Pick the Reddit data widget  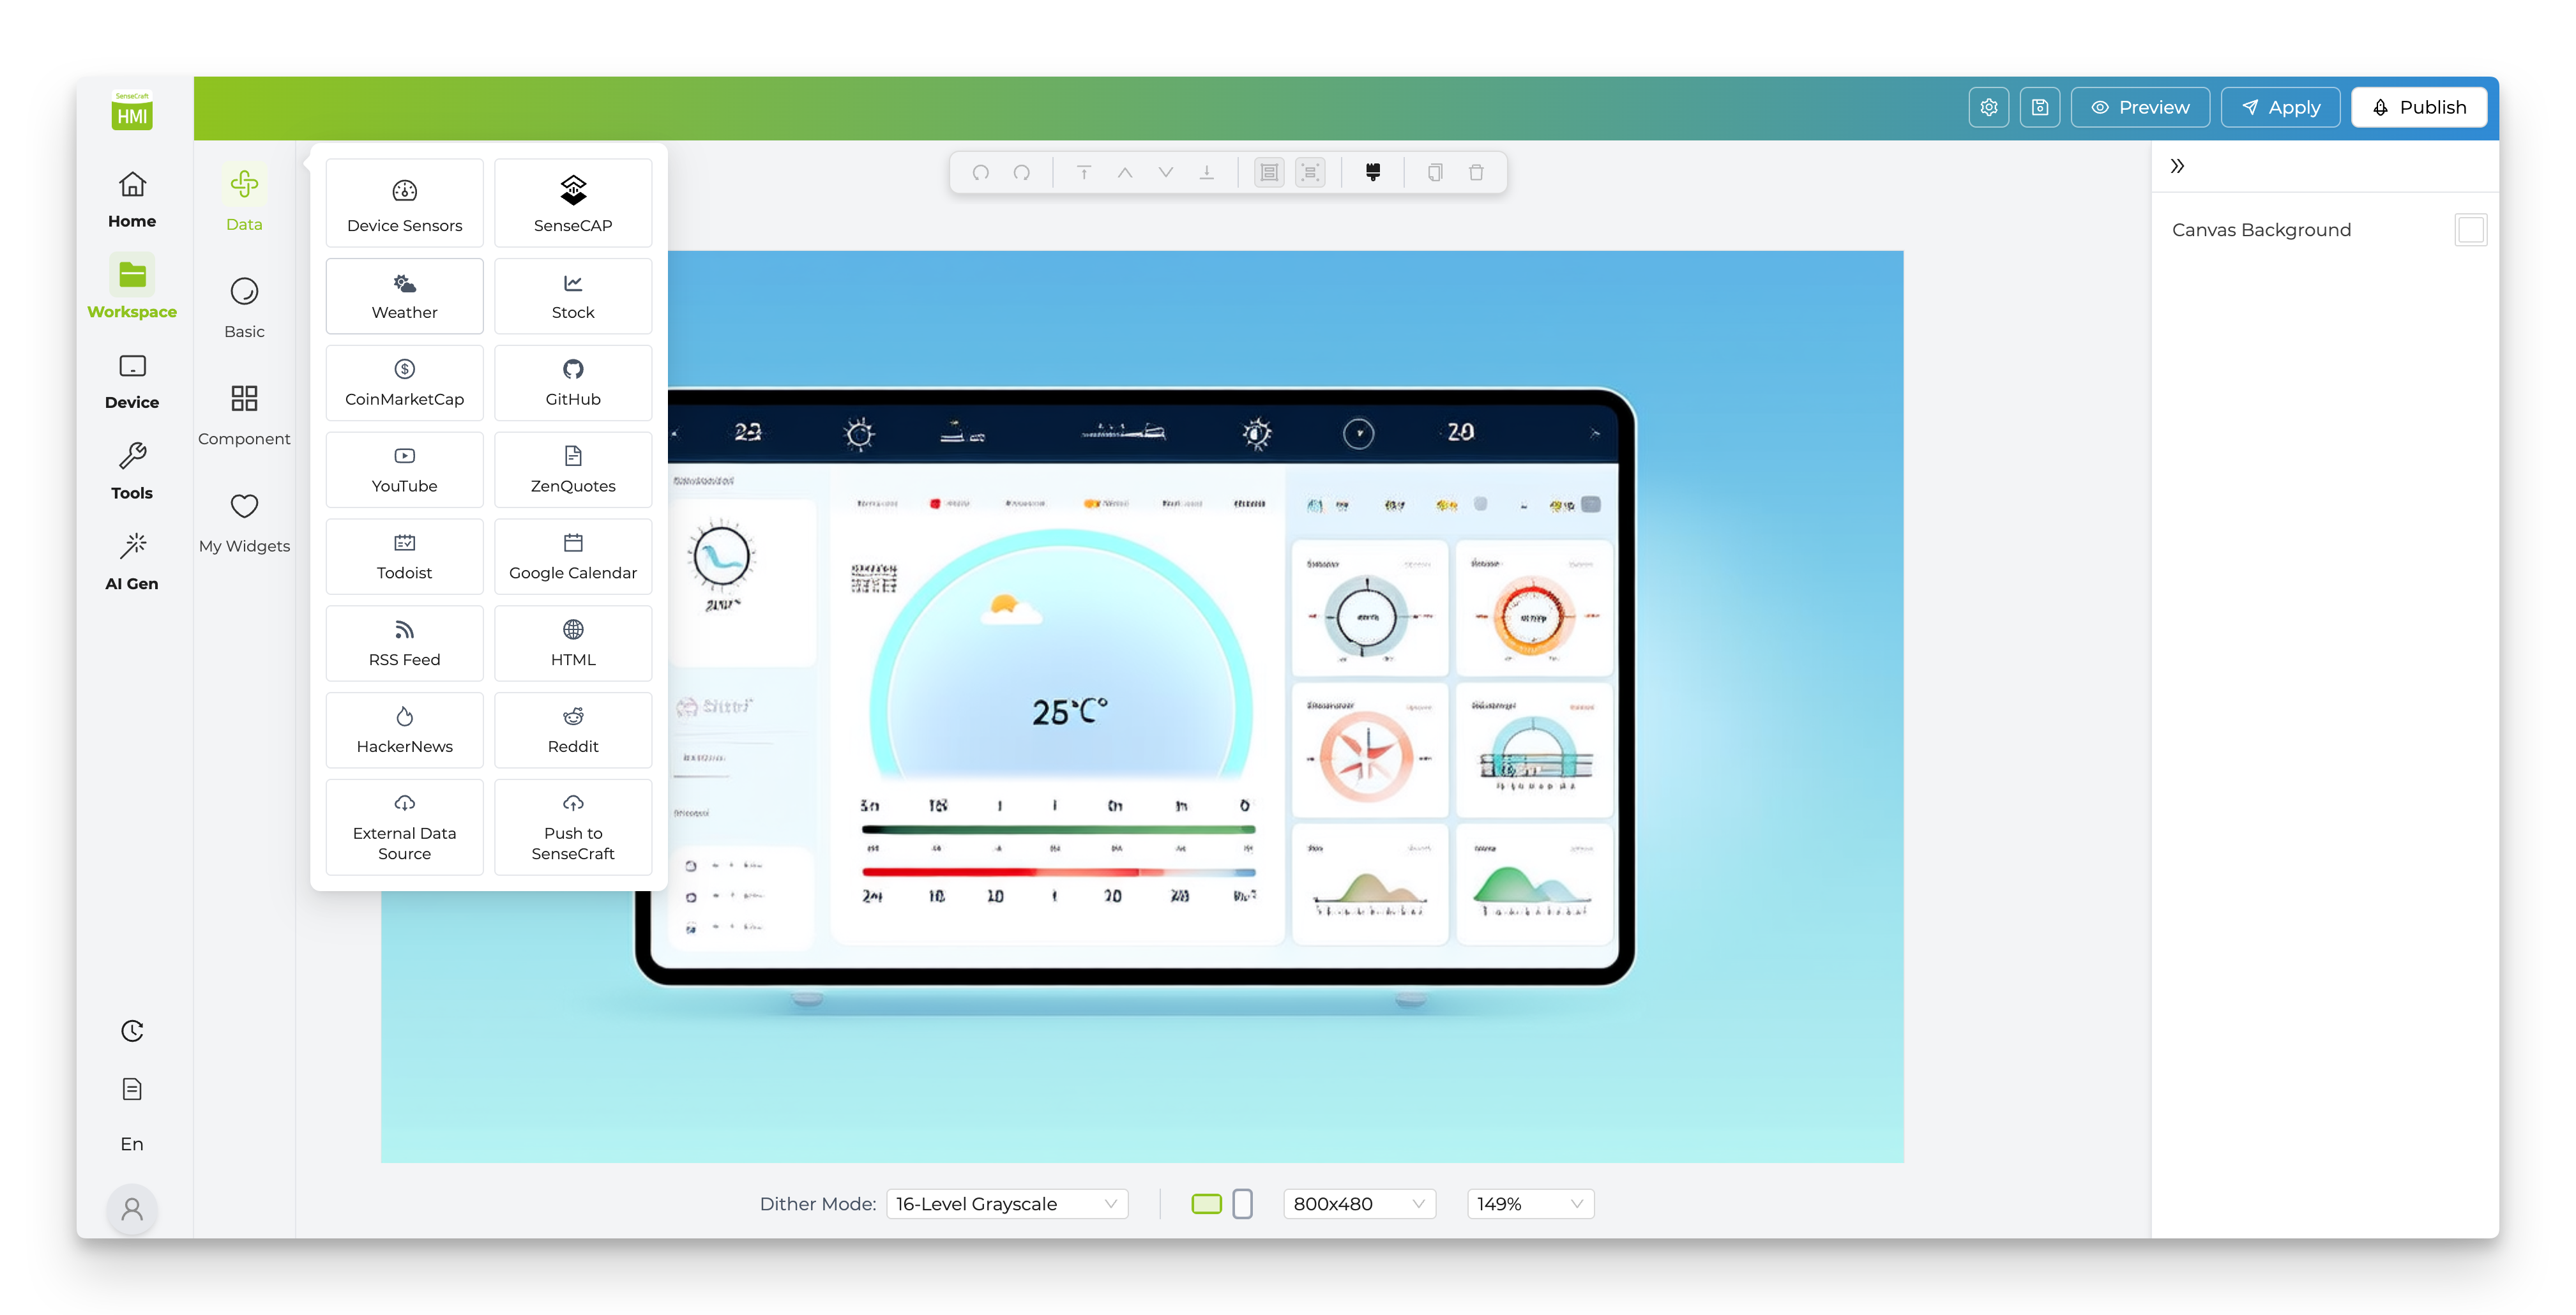pyautogui.click(x=572, y=730)
